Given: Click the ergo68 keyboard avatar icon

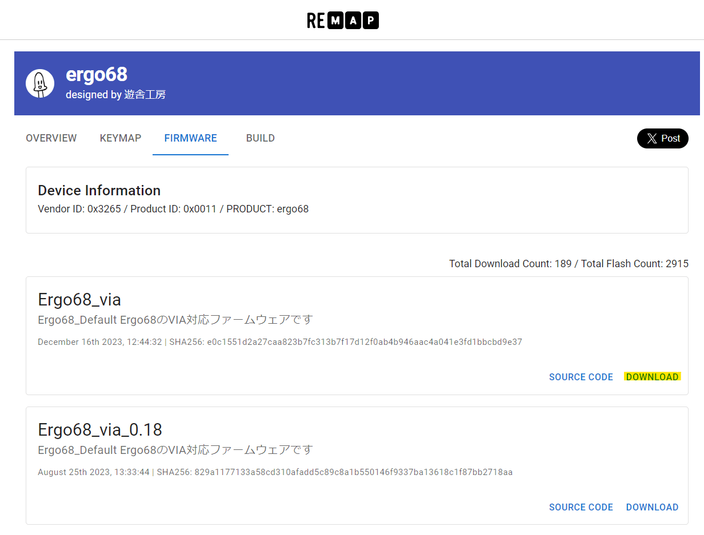Looking at the screenshot, I should click(x=40, y=83).
